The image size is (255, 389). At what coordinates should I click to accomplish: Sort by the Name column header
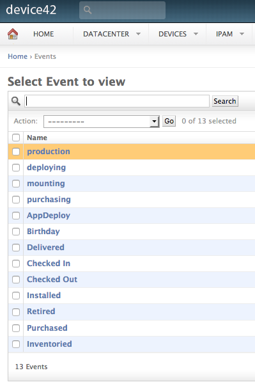tap(37, 138)
